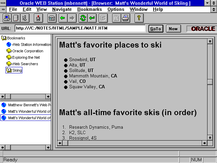
Task: Click the yellow question mark help icon
Action: [x=139, y=18]
